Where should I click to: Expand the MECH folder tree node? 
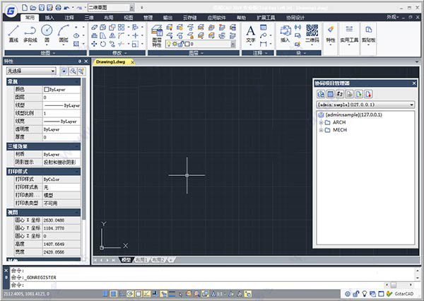322,130
